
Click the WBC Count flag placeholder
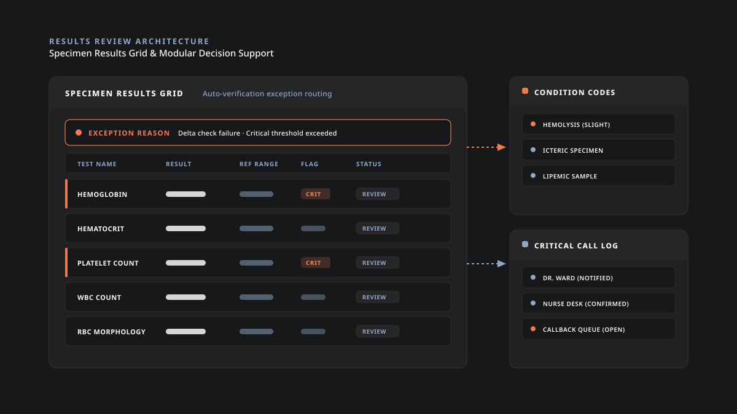[x=313, y=297]
